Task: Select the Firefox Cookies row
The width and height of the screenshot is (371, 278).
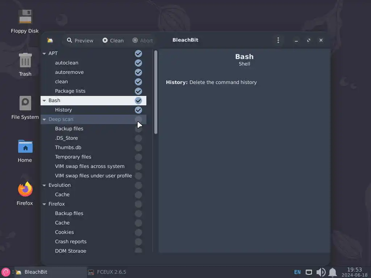Action: [93, 232]
